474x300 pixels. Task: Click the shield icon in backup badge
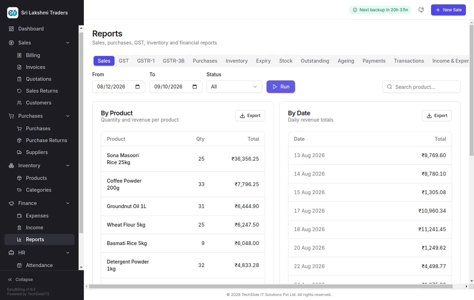tap(355, 10)
